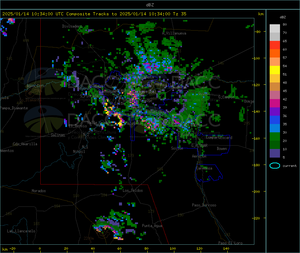Select the green 20-30 dBZ swatch

[275, 136]
